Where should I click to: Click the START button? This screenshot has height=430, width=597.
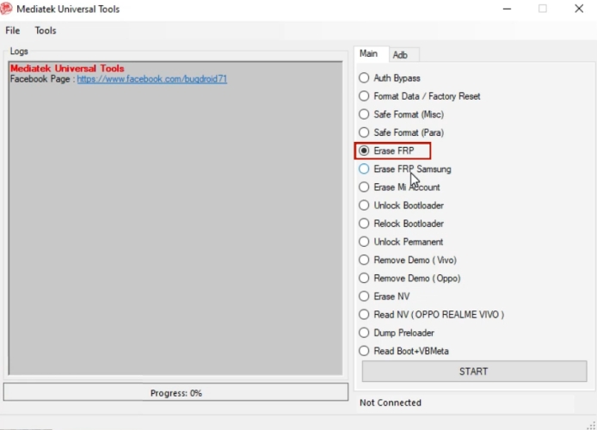(x=474, y=372)
